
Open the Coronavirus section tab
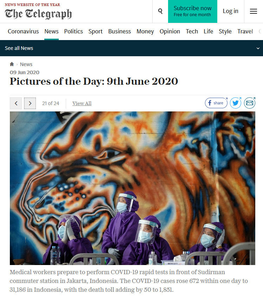pyautogui.click(x=23, y=31)
